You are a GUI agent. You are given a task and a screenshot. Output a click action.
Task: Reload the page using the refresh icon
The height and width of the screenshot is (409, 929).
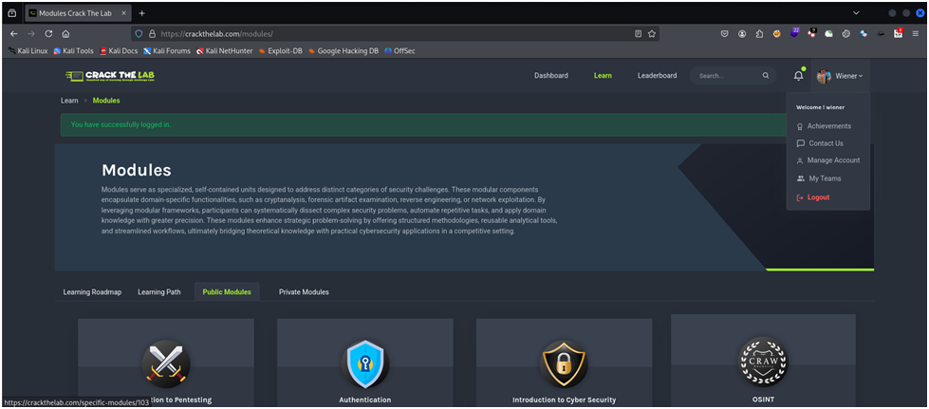(x=48, y=33)
